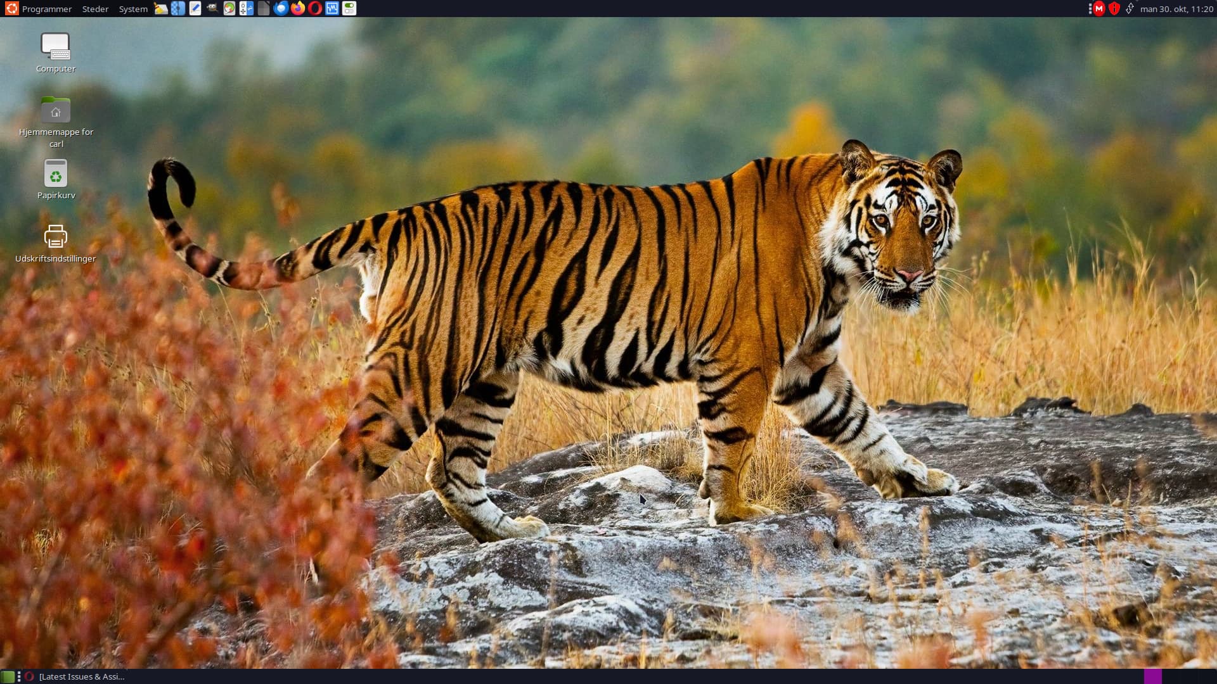The image size is (1217, 684).
Task: Select the Papirkurv trash icon
Action: (56, 180)
